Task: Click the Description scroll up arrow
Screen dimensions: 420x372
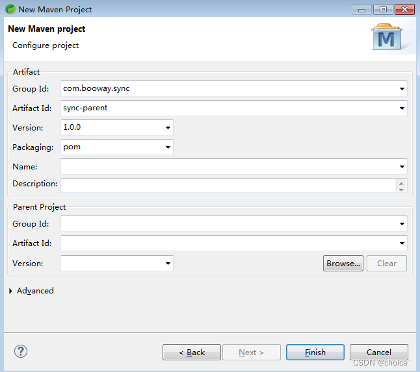Action: [401, 184]
